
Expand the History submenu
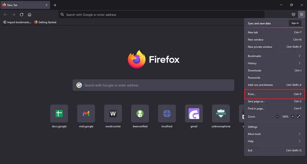click(274, 63)
